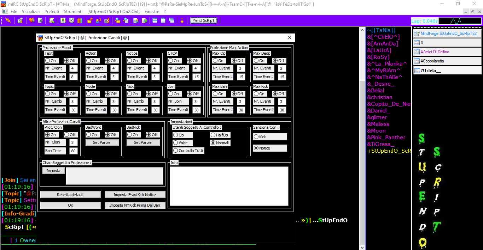Click the Chan Soggetti a Protezione list box
The image size is (483, 250).
point(115,176)
